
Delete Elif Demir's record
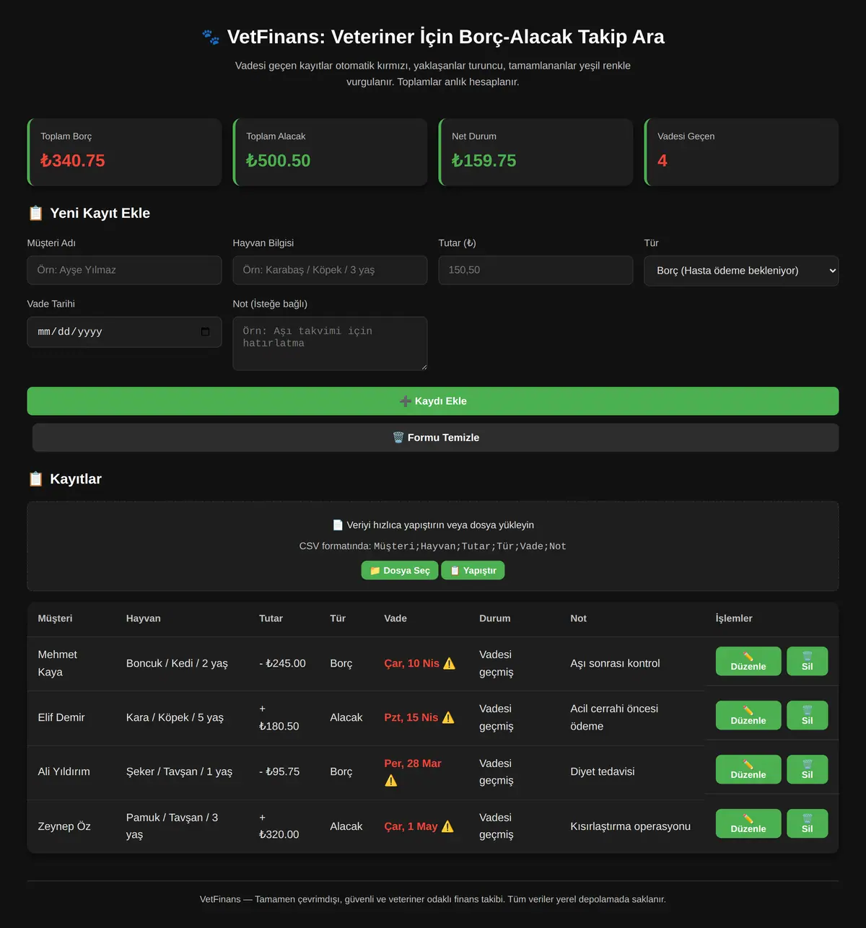[807, 715]
